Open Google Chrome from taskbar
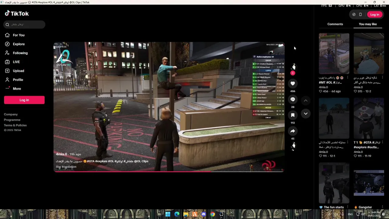The height and width of the screenshot is (219, 389). point(212,214)
